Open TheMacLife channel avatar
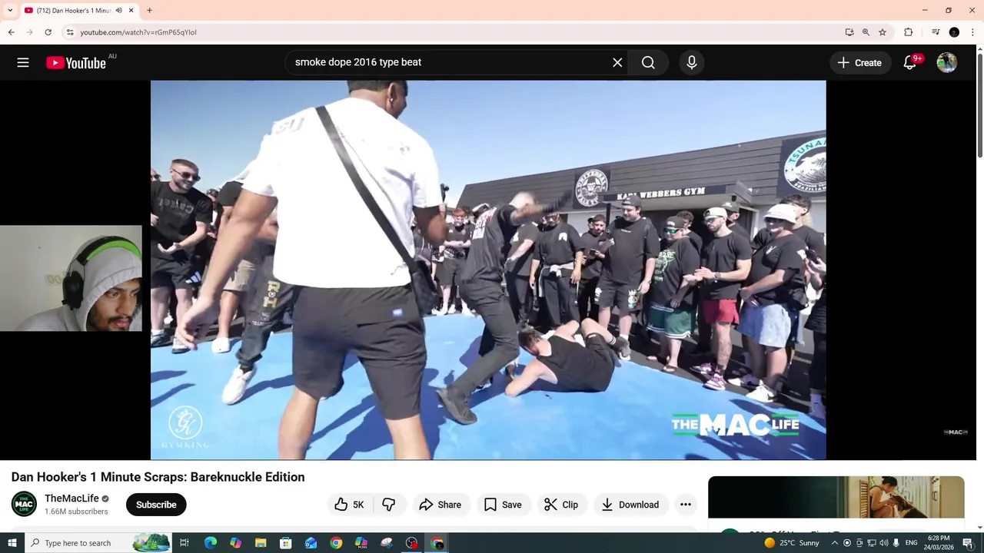The image size is (984, 553). (x=24, y=504)
